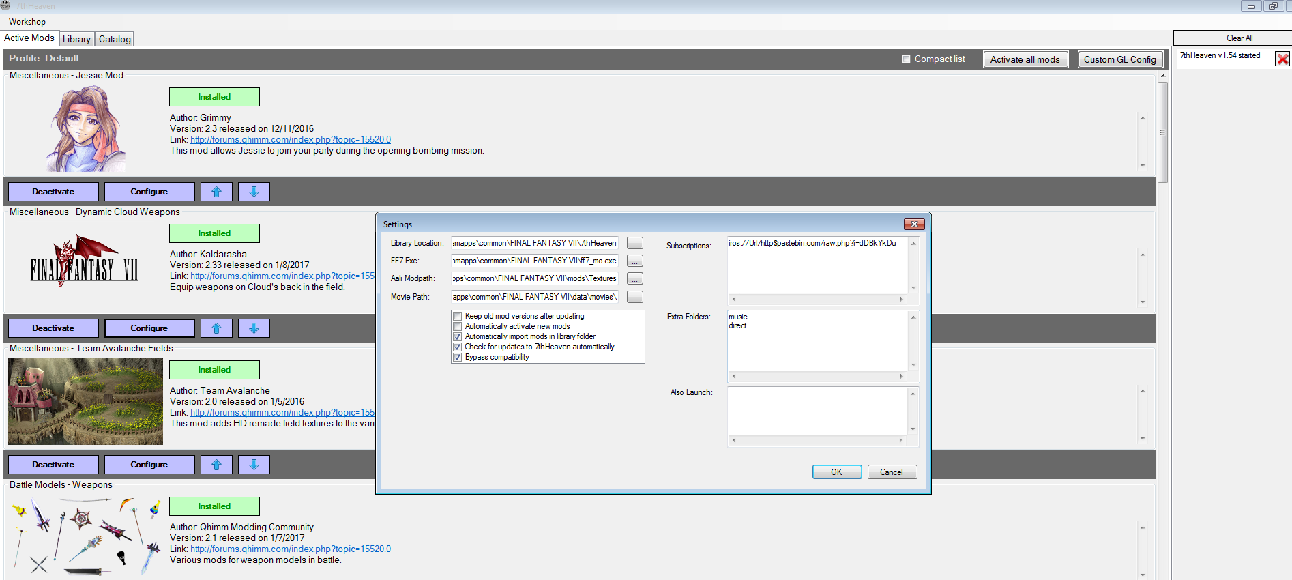Enable Keep old mod versions after updating
Viewport: 1292px width, 580px height.
(458, 317)
